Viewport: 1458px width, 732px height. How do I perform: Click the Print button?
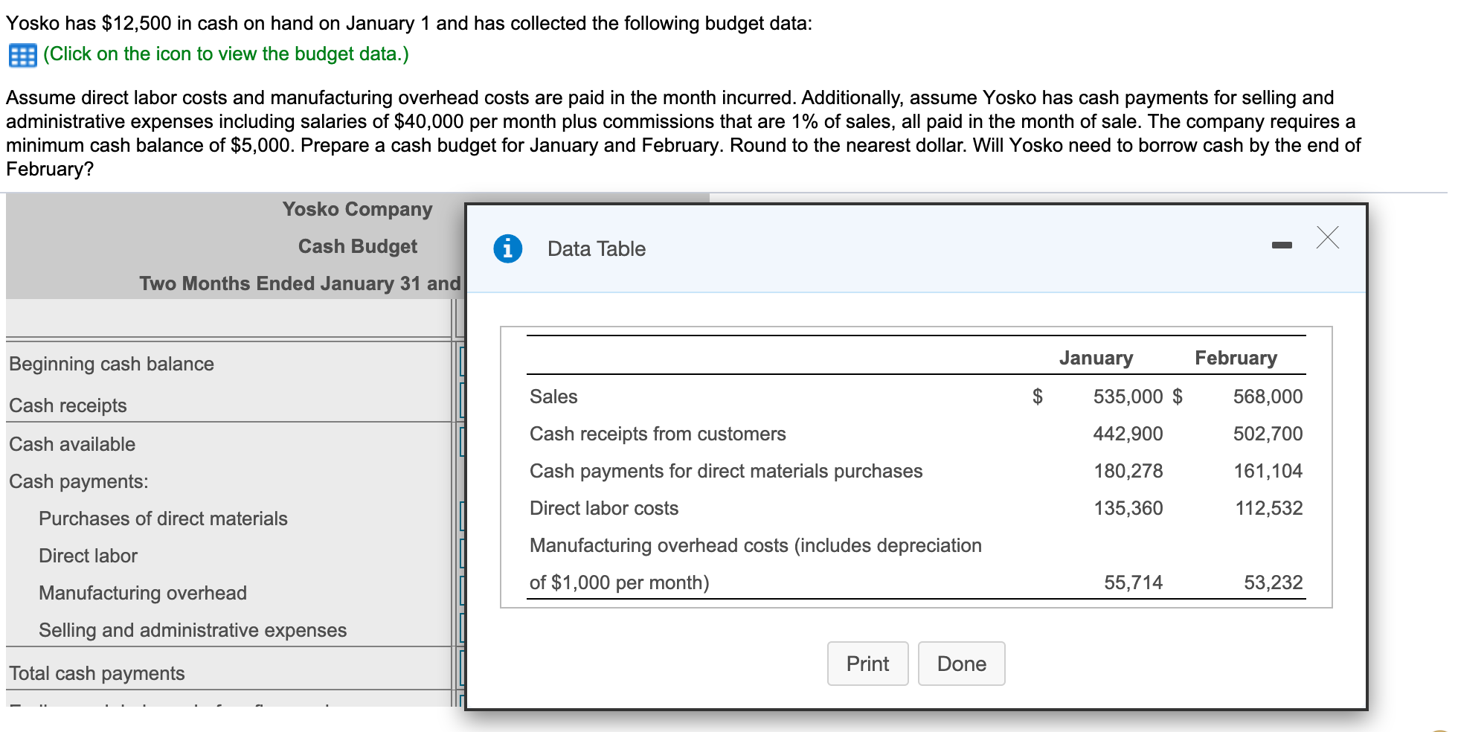coord(867,663)
